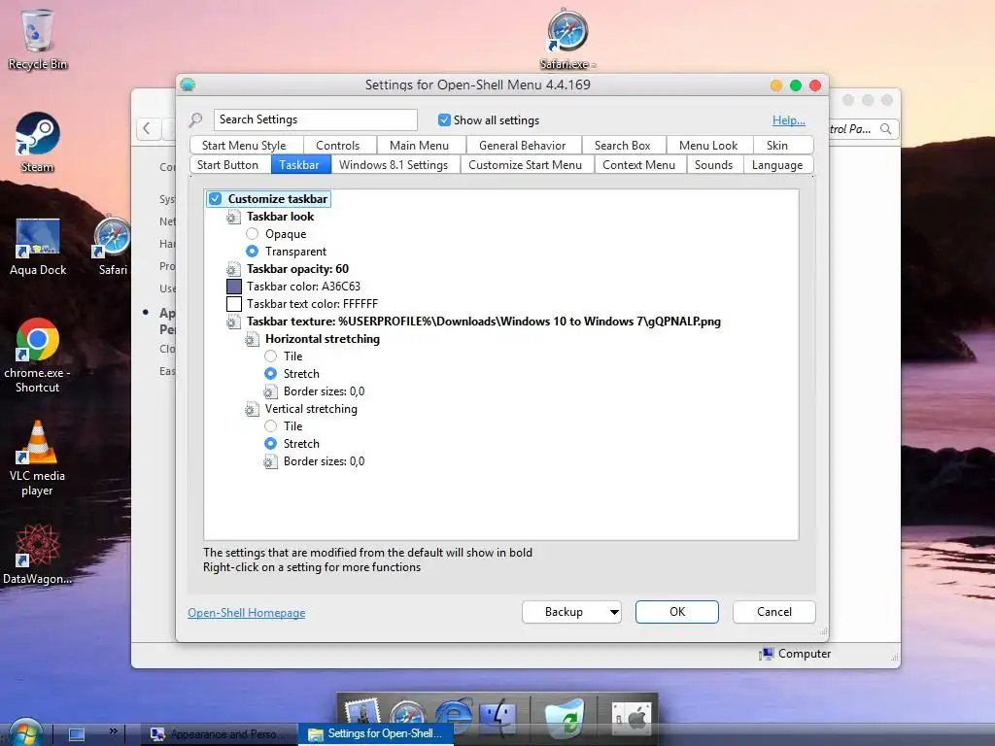Click the Search Settings input field
The height and width of the screenshot is (746, 995).
tap(316, 119)
